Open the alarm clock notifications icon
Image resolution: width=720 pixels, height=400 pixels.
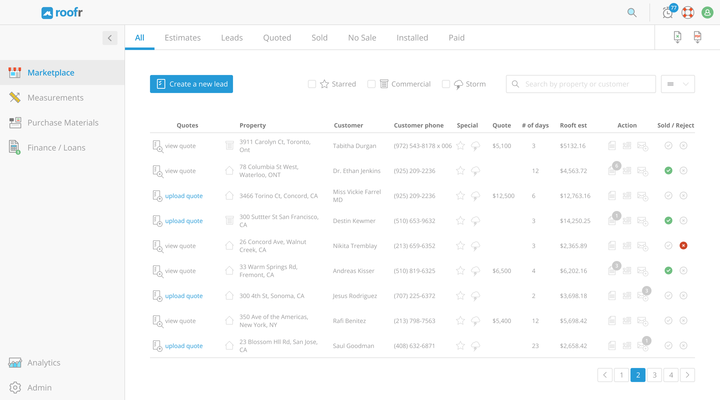pos(668,12)
